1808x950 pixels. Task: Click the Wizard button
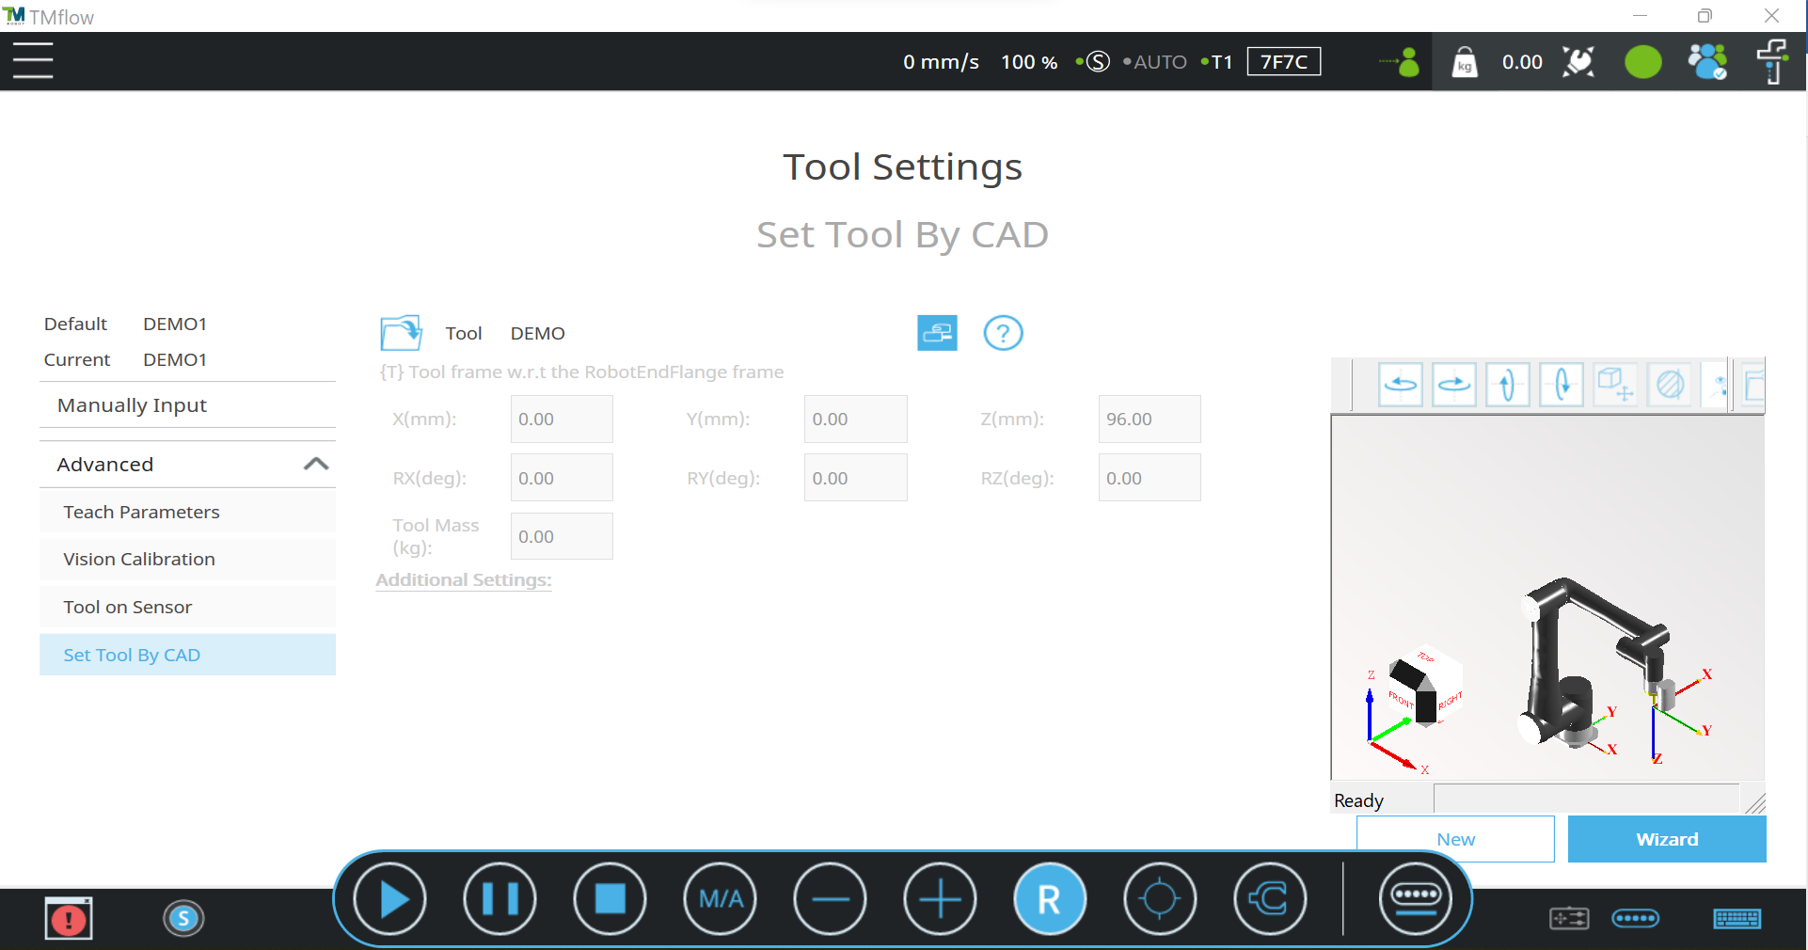[1666, 839]
